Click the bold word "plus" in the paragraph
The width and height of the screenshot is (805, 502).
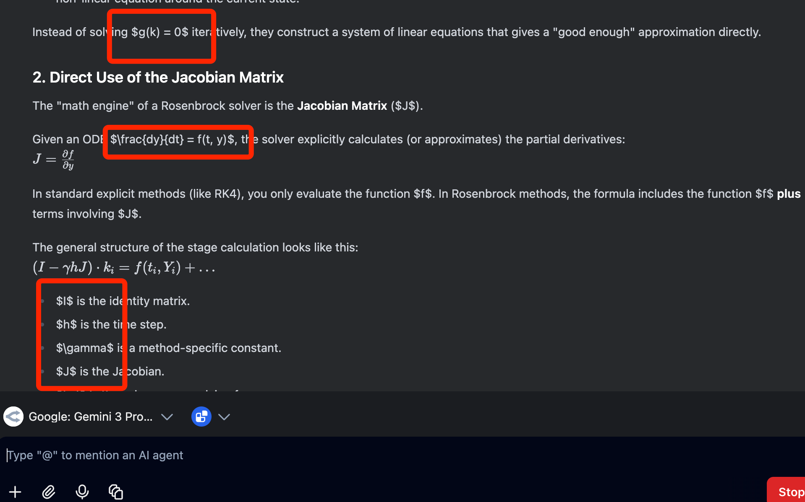789,194
